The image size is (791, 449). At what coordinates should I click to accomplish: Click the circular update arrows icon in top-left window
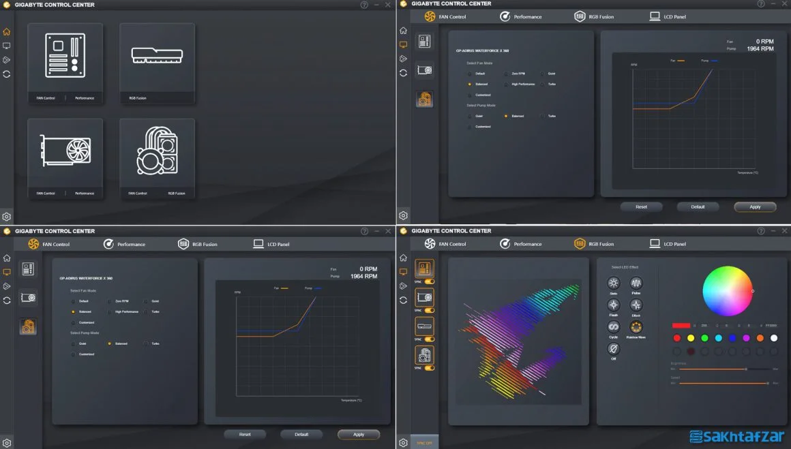[7, 74]
